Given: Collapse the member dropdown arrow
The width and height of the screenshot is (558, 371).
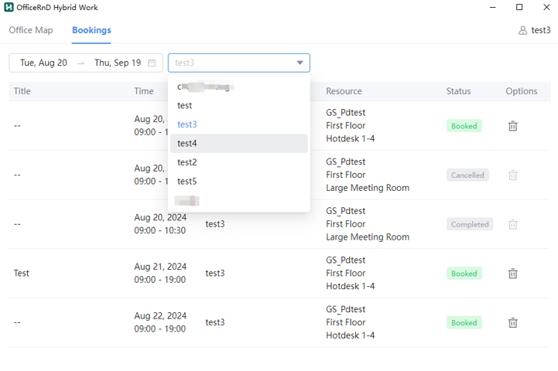Looking at the screenshot, I should click(300, 63).
